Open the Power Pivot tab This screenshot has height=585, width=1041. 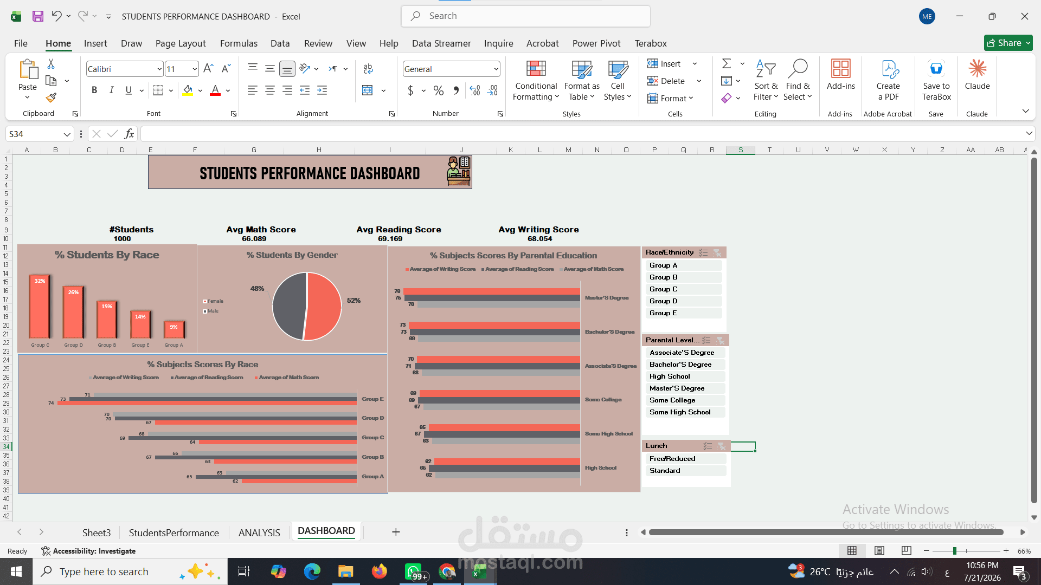point(596,43)
